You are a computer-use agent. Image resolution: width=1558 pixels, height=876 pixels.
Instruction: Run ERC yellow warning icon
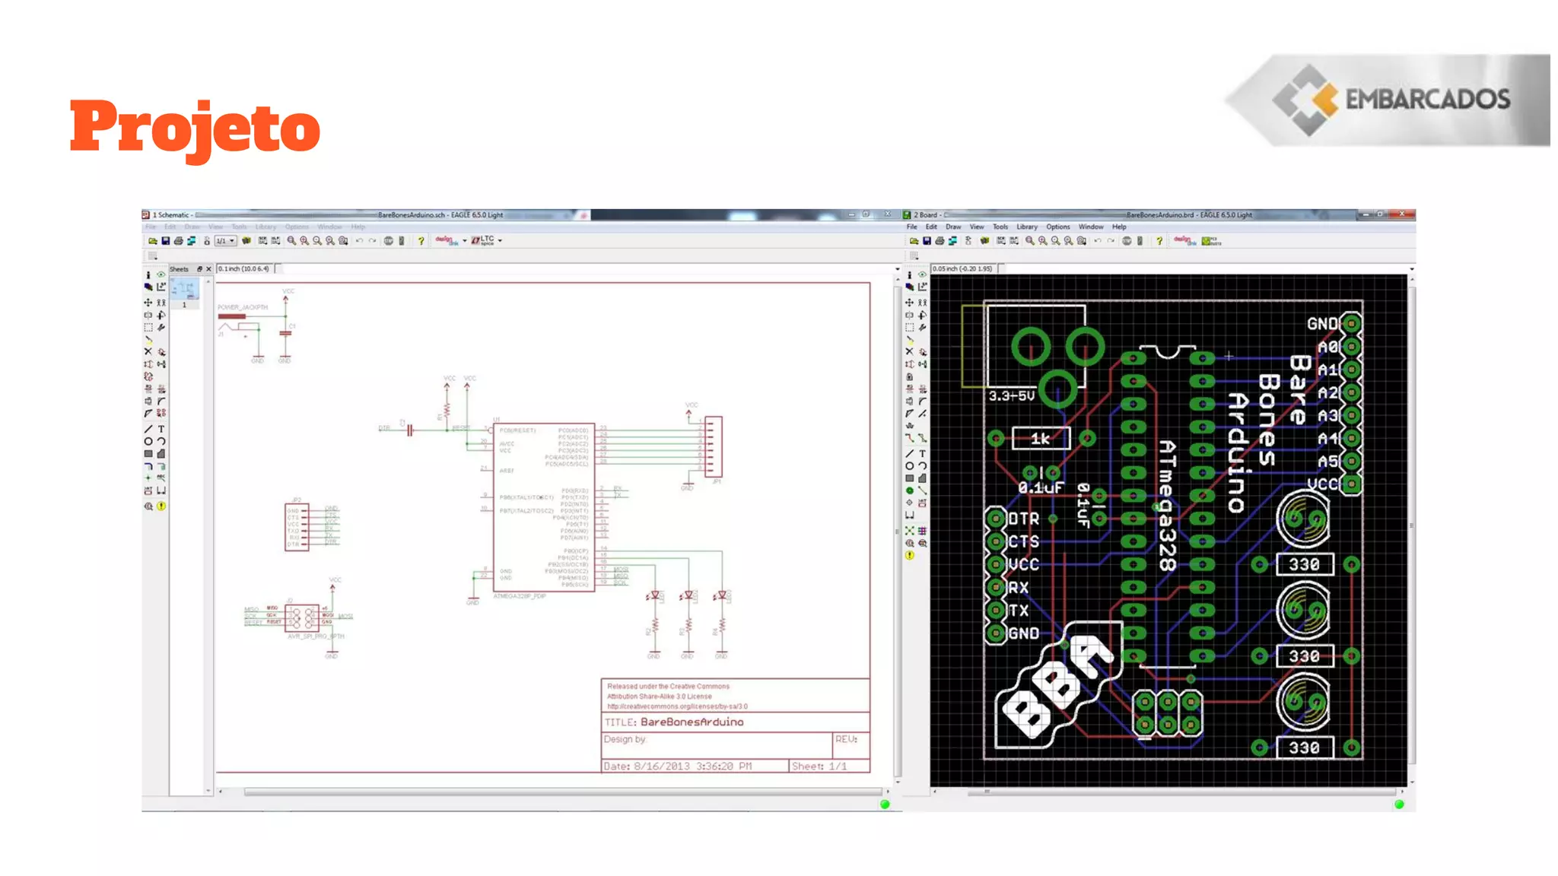point(161,506)
